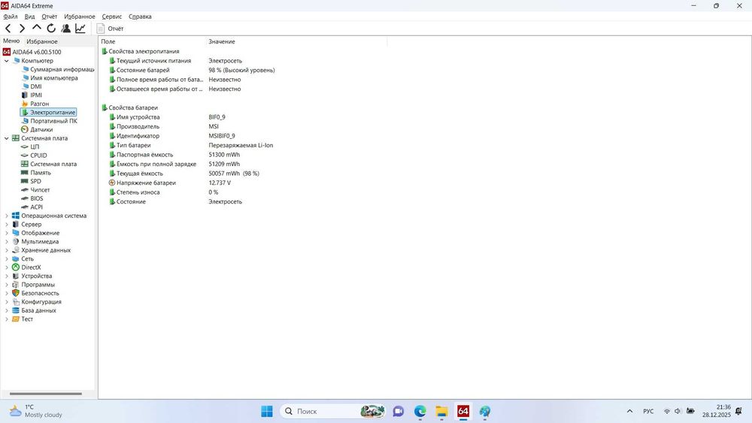Go back with the Back arrow
752x423 pixels.
click(x=8, y=29)
